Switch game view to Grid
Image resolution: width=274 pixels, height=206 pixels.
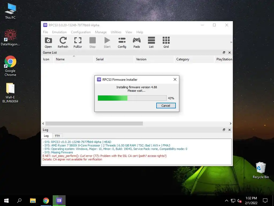[x=166, y=43]
